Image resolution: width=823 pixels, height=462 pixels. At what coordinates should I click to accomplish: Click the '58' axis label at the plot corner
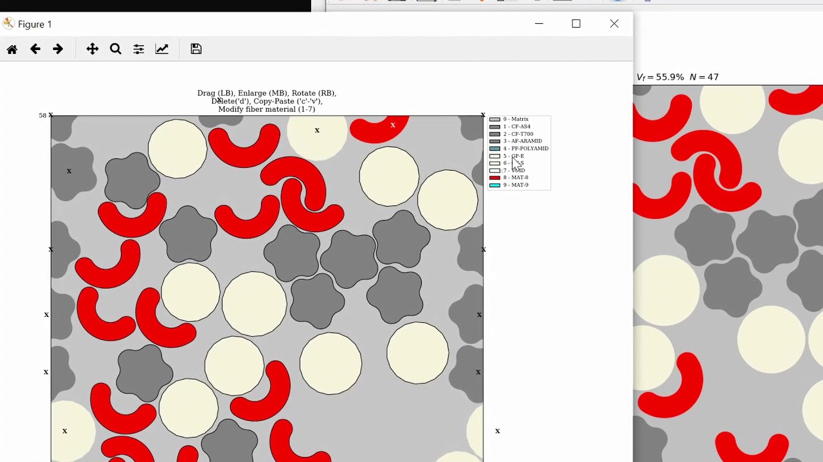coord(42,116)
